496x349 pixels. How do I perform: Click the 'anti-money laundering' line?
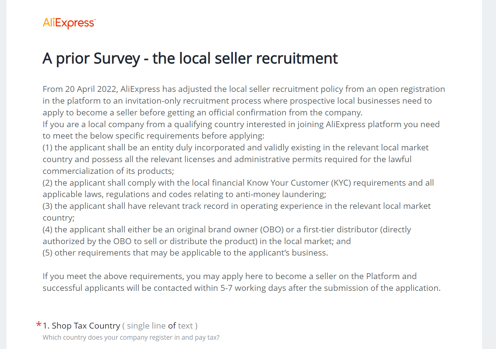(184, 194)
